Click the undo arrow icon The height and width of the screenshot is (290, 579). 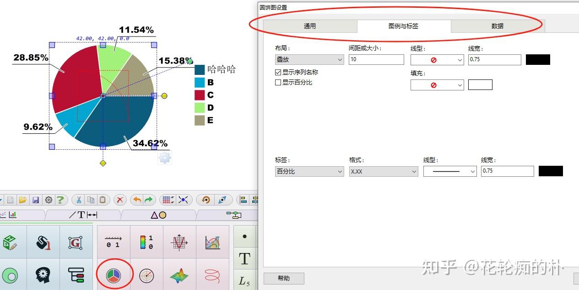[137, 200]
